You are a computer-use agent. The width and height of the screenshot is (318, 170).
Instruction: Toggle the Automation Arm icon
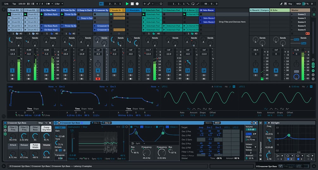click(149, 4)
